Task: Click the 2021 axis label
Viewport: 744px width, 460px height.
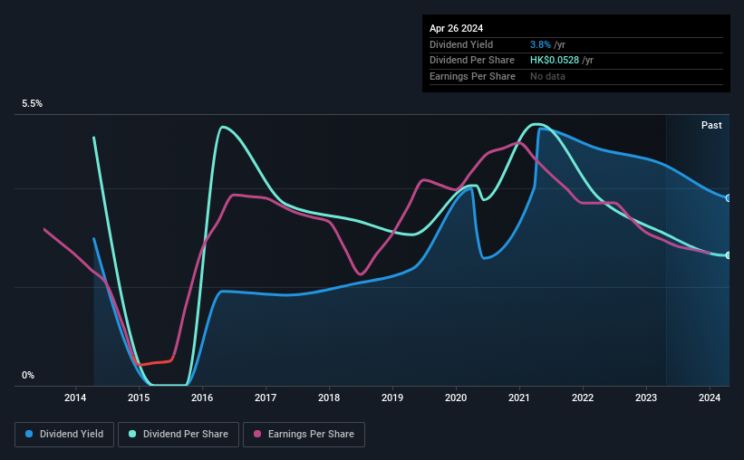Action: (x=519, y=398)
